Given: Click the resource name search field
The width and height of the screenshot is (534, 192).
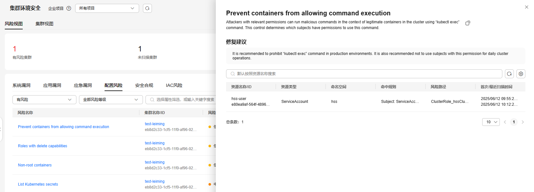Looking at the screenshot, I should [x=364, y=74].
